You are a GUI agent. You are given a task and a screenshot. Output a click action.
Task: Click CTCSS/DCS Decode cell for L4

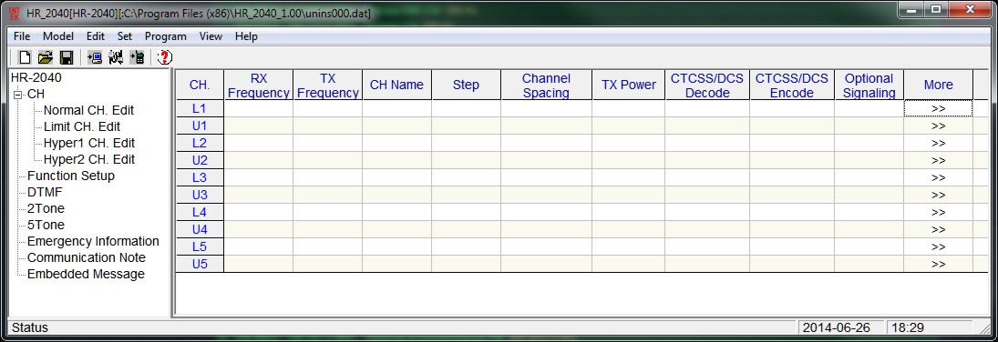point(708,212)
